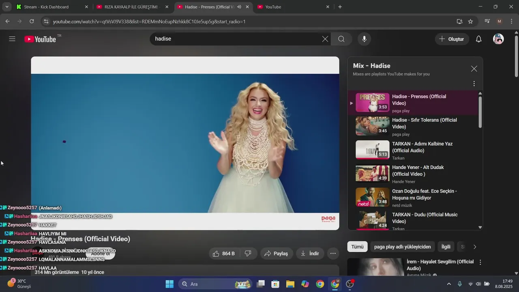Install app icon in address bar
Viewport: 519px width, 292px height.
tap(459, 21)
